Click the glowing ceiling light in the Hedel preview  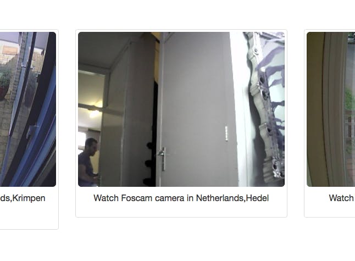[x=95, y=114]
